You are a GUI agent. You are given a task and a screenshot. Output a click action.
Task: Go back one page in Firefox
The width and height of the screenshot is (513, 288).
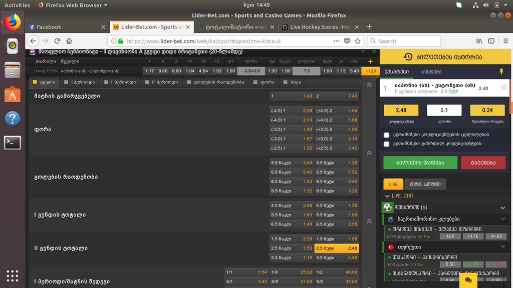[x=33, y=41]
